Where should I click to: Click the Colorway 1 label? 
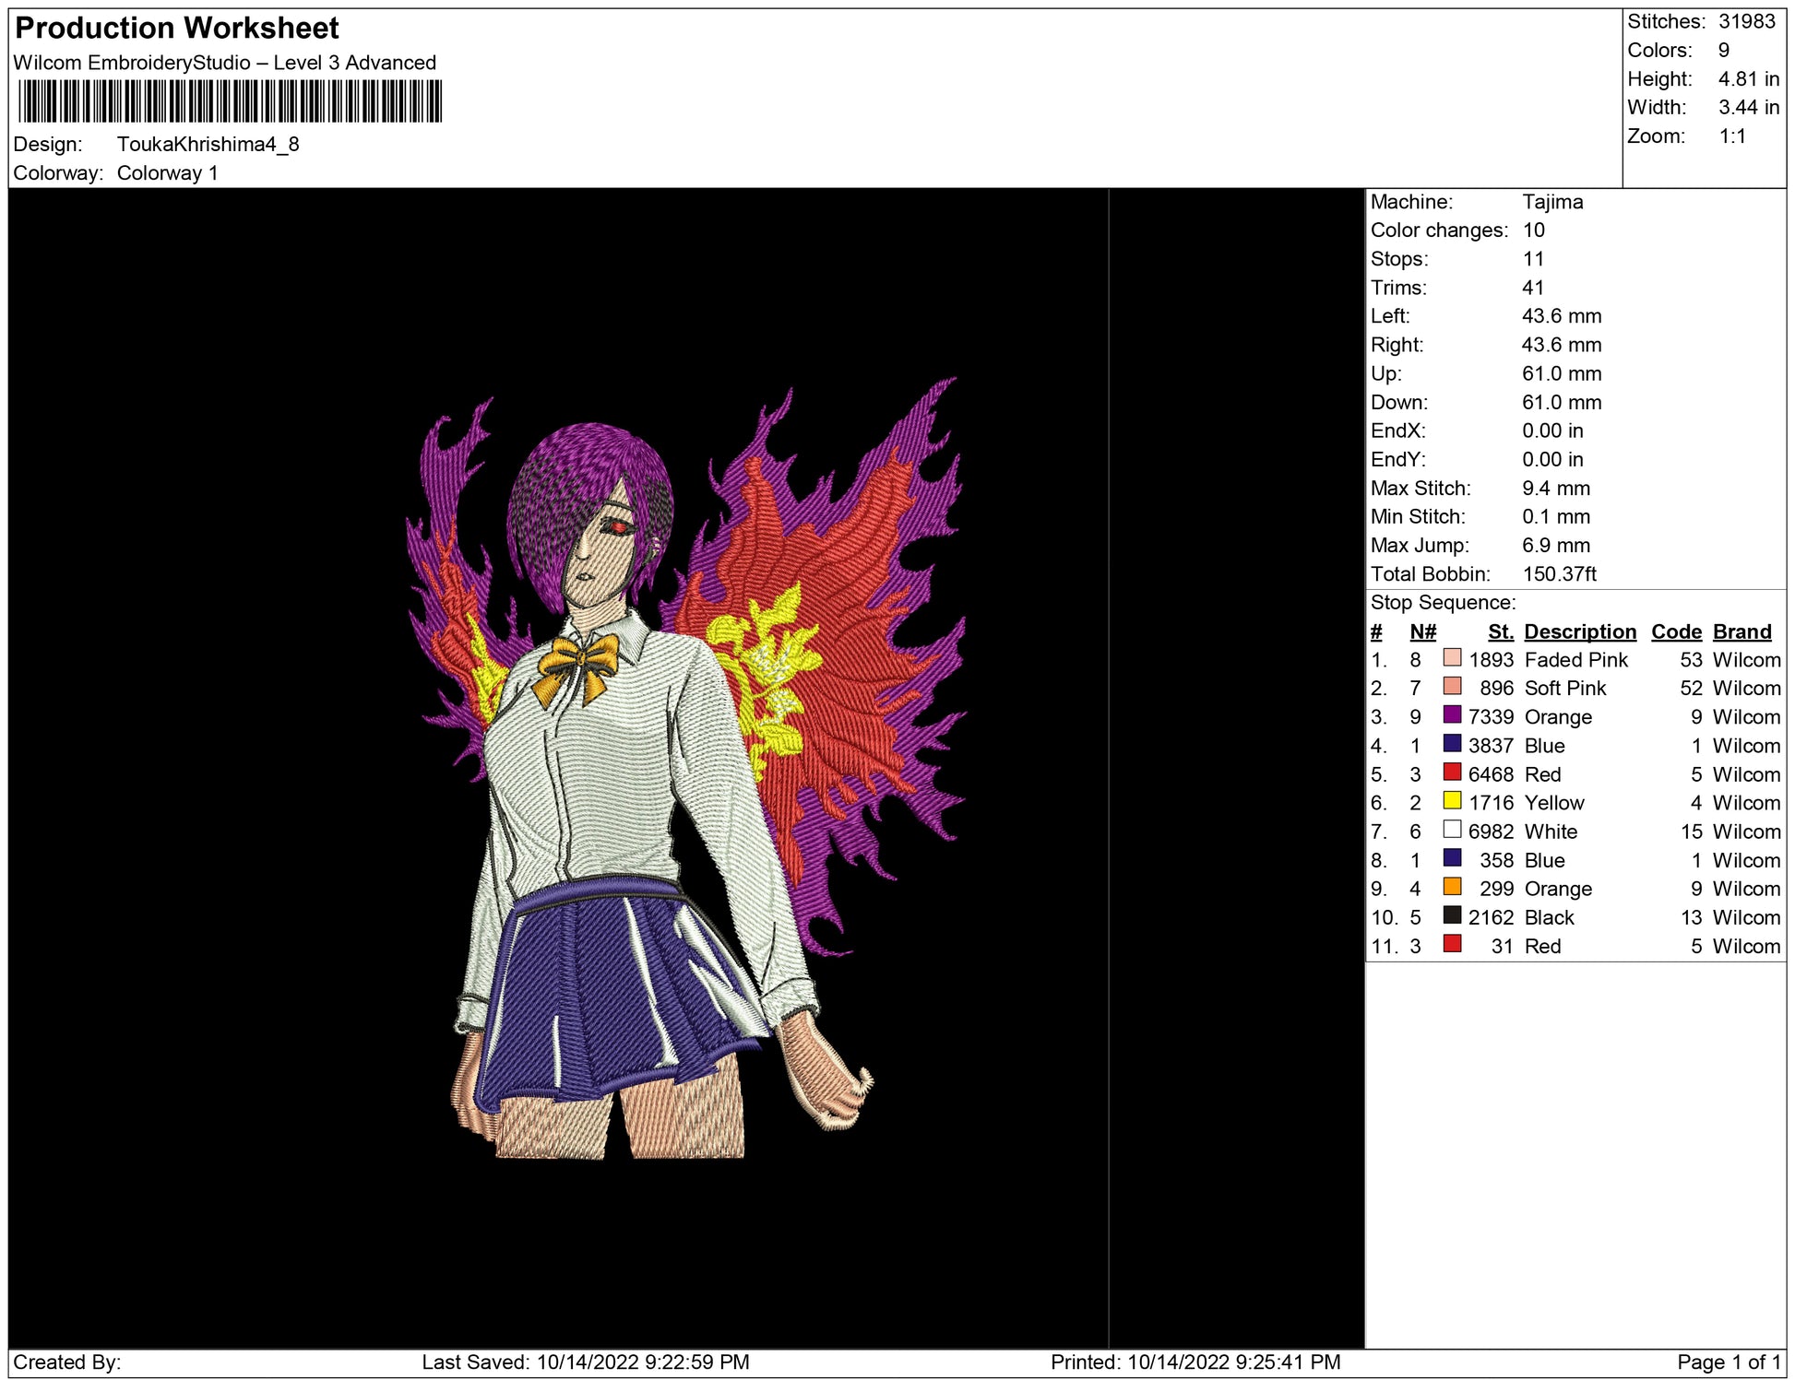pos(167,173)
